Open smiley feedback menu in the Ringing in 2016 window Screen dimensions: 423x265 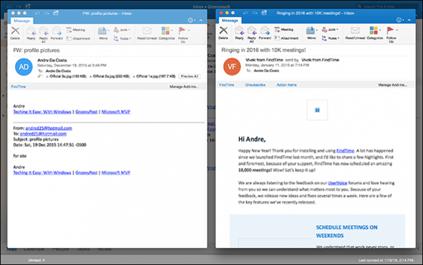(x=400, y=20)
